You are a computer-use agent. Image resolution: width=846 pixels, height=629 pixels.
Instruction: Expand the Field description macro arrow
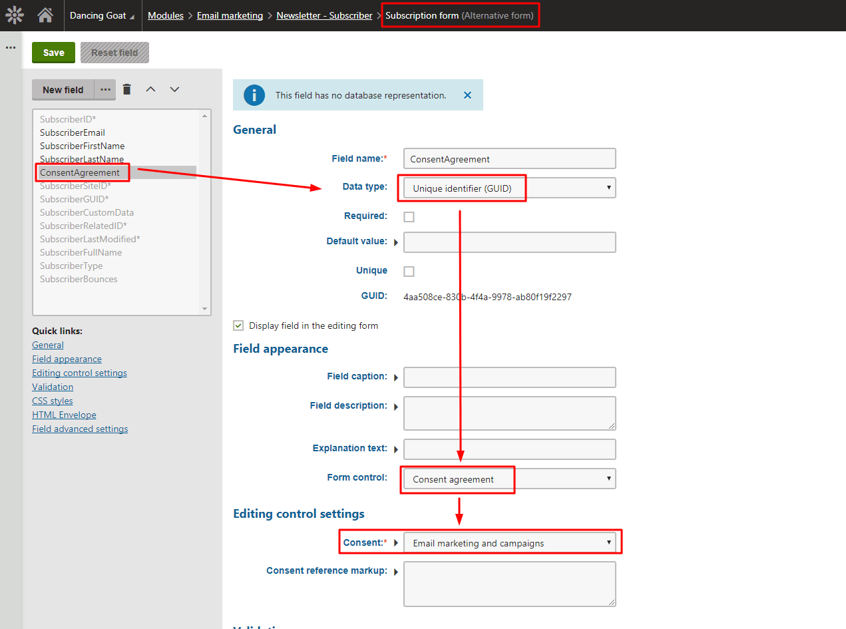tap(396, 407)
